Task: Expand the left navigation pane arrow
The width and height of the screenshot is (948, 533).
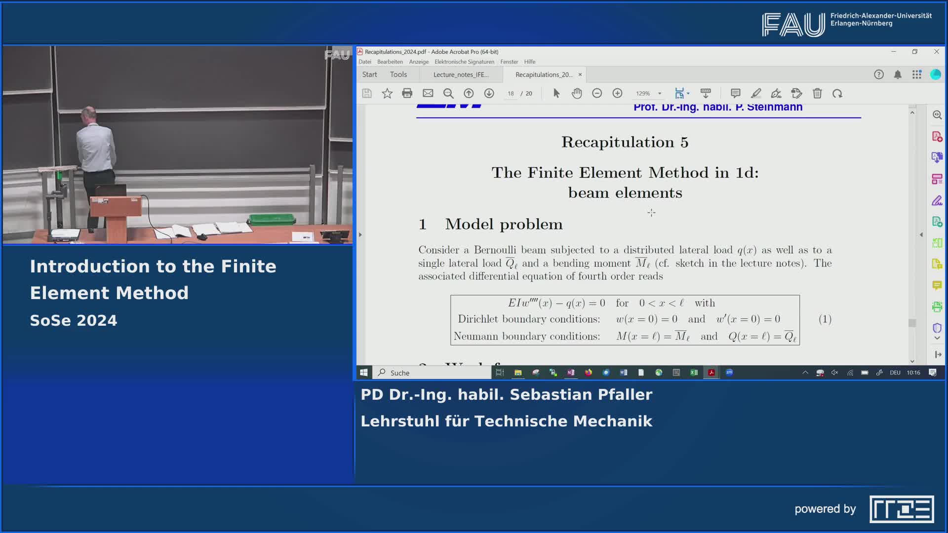Action: 360,235
